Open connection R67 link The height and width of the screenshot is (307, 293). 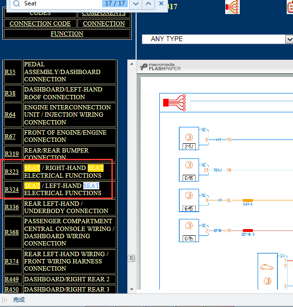tap(10, 136)
